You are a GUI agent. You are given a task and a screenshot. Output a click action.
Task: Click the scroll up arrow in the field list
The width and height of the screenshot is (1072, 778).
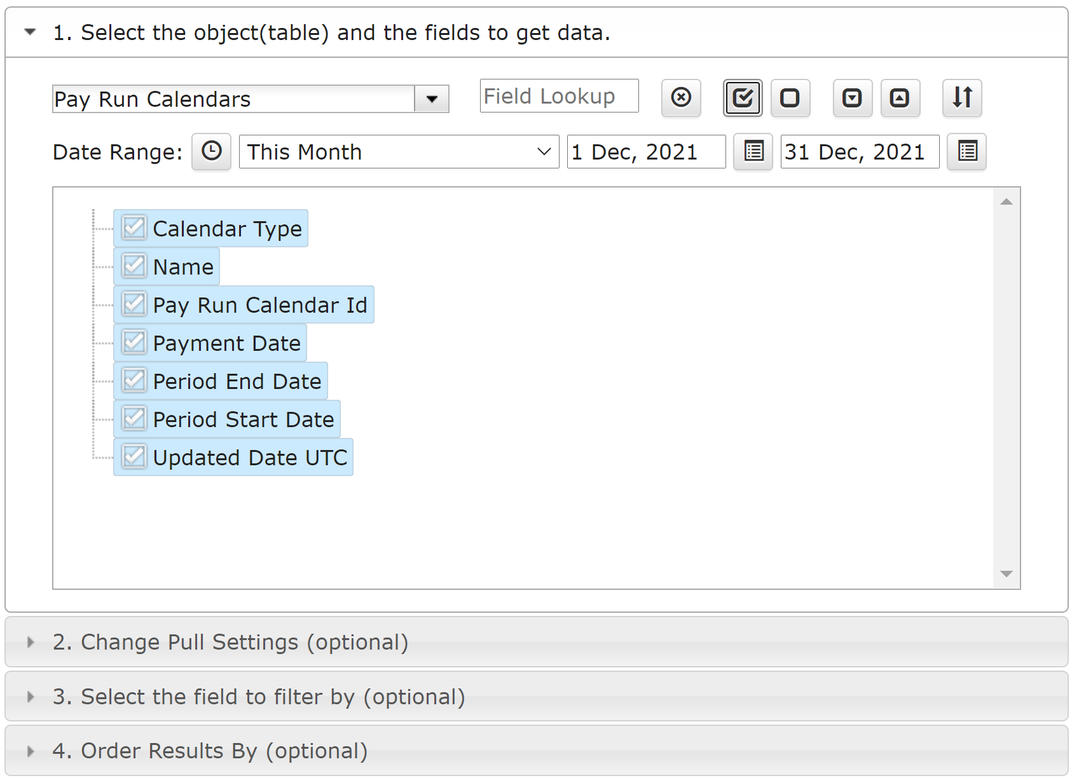tap(1007, 201)
